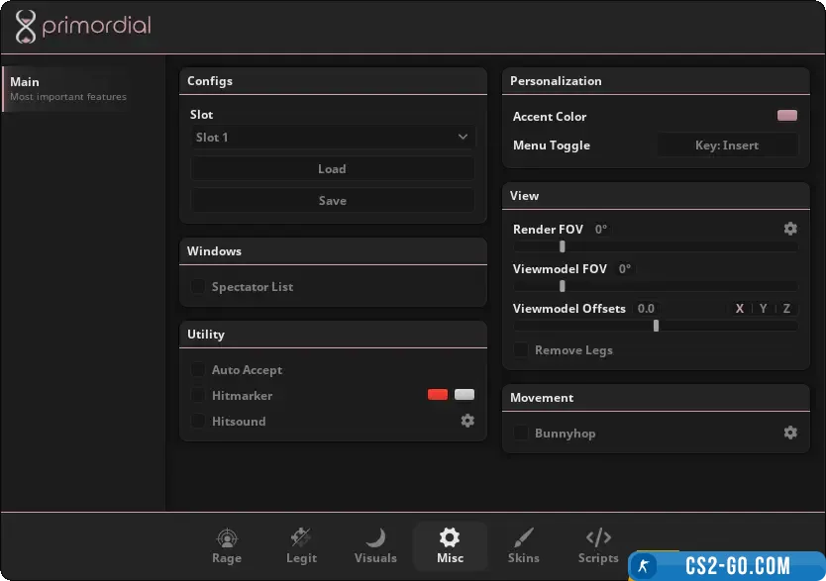826x581 pixels.
Task: Open the Accent Color swatch
Action: pos(787,116)
